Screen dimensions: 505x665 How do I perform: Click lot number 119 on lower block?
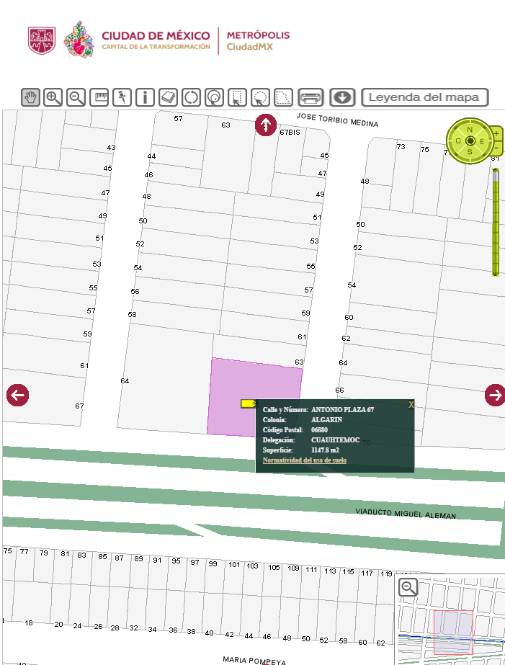coord(386,573)
